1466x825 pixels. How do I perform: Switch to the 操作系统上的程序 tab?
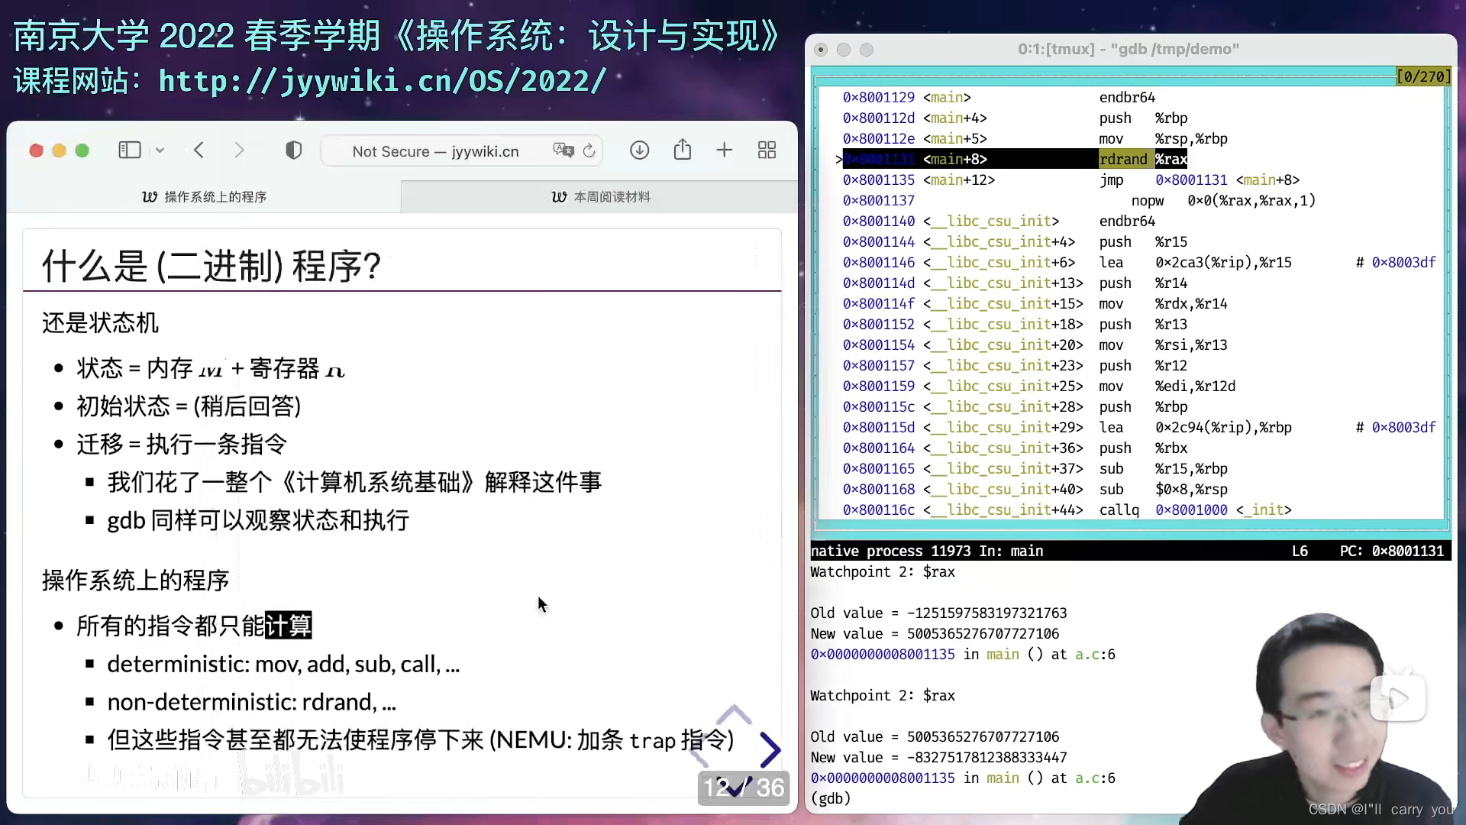(204, 197)
